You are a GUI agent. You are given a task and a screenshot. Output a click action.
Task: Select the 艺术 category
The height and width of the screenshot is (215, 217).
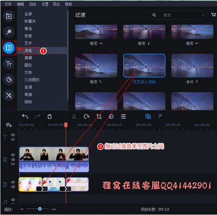tap(28, 43)
